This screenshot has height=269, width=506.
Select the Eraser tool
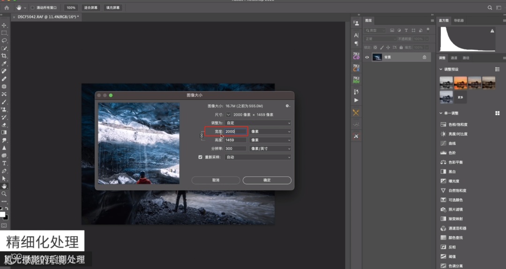click(4, 124)
